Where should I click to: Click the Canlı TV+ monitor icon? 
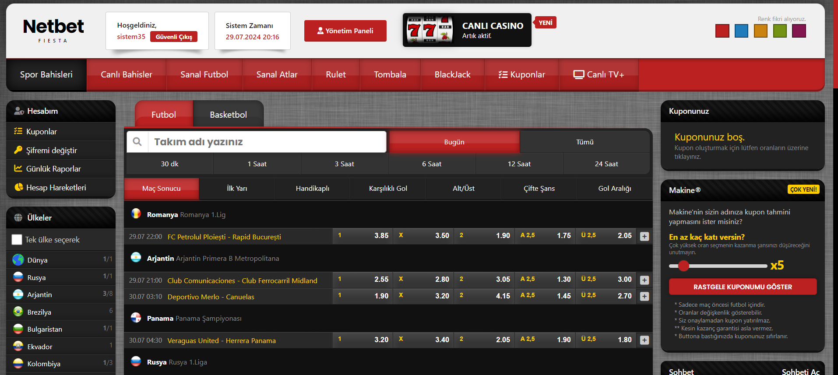pyautogui.click(x=579, y=74)
